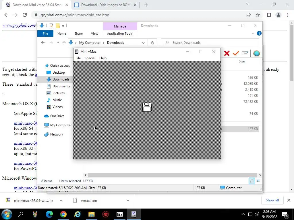This screenshot has width=294, height=220.
Task: Open a new Chrome tab
Action: point(146,5)
